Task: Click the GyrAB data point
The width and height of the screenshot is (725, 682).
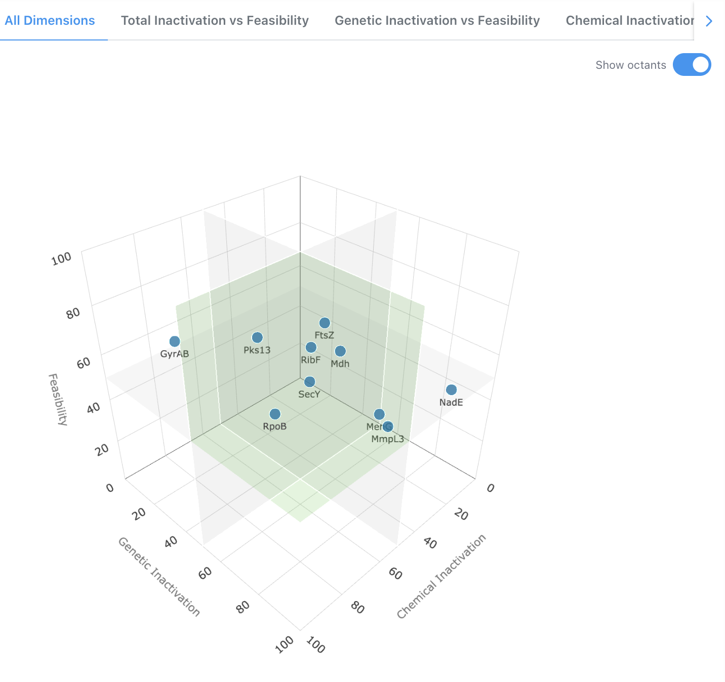Action: coord(175,342)
